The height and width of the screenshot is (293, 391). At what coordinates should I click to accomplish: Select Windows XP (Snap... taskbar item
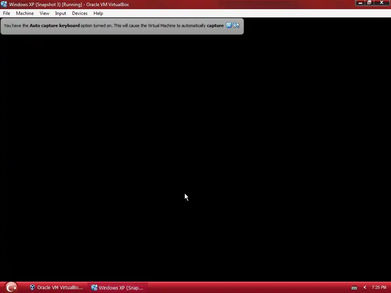[117, 288]
